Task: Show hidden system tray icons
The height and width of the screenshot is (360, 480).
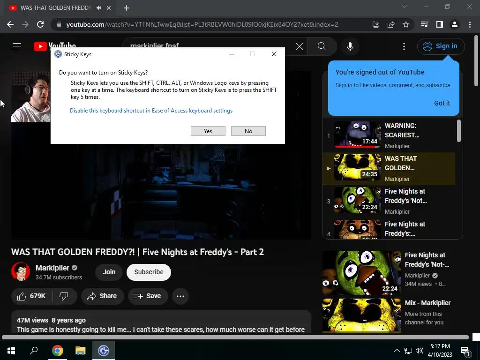Action: (x=397, y=351)
